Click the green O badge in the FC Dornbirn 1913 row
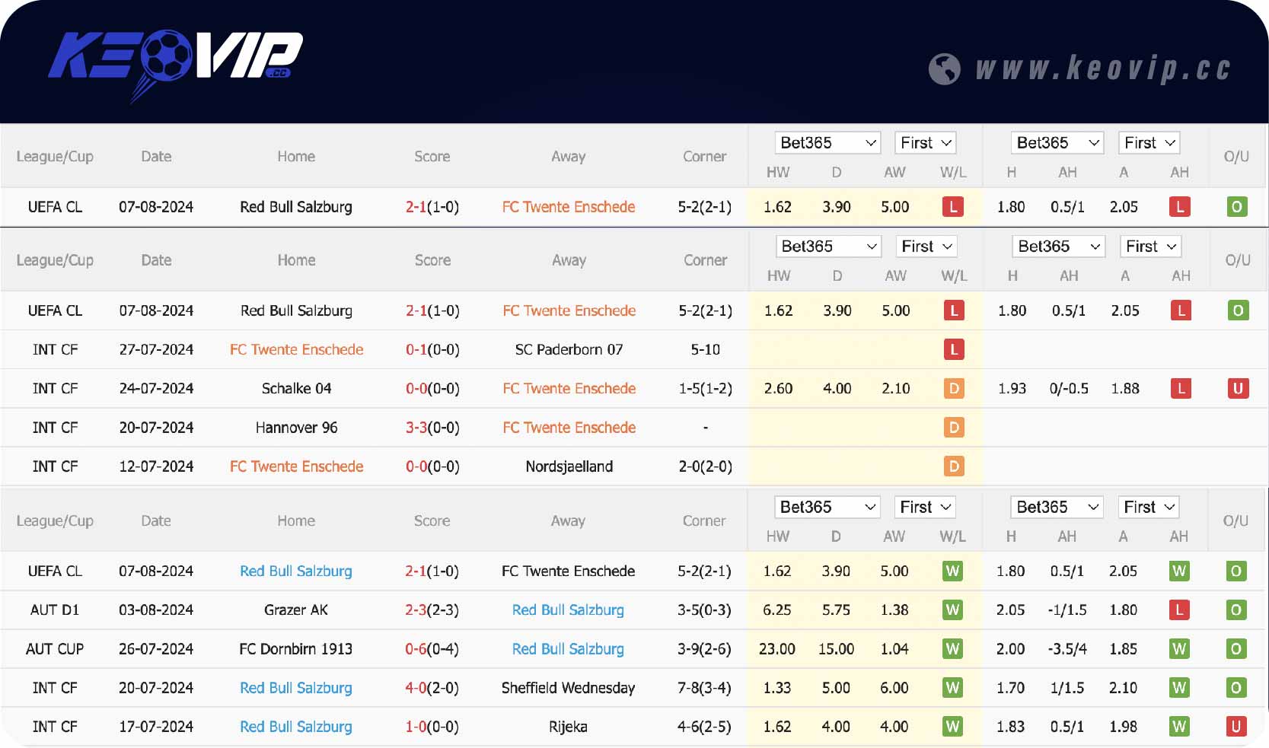 pyautogui.click(x=1236, y=649)
